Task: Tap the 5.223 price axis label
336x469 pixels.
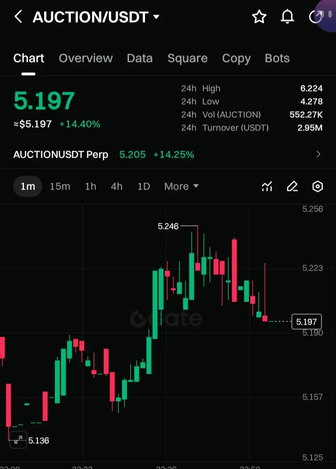Action: tap(313, 268)
